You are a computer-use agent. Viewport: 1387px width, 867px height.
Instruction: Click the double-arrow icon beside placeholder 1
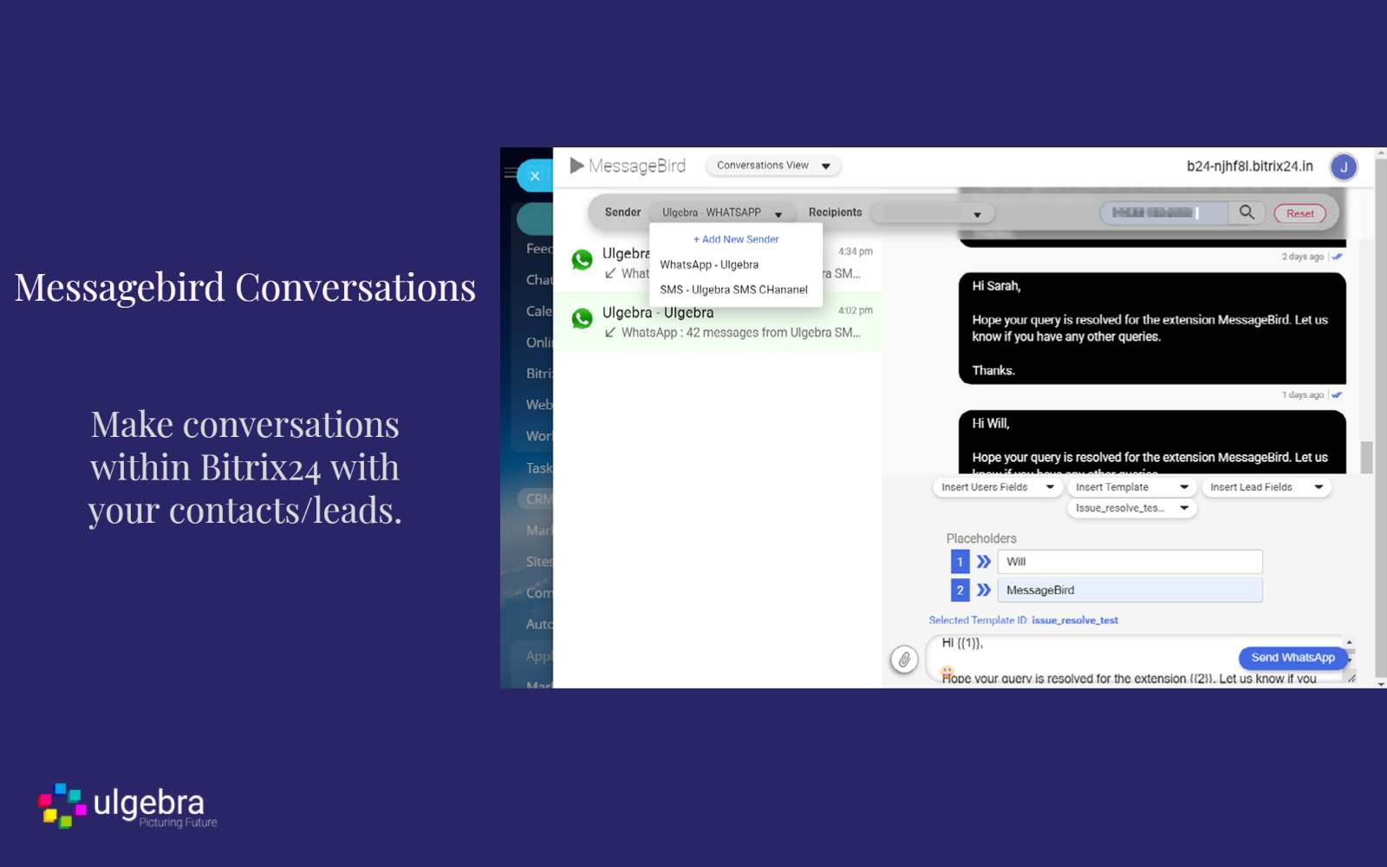[x=983, y=562]
